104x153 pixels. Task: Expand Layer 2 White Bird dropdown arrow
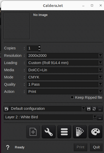click(x=95, y=117)
